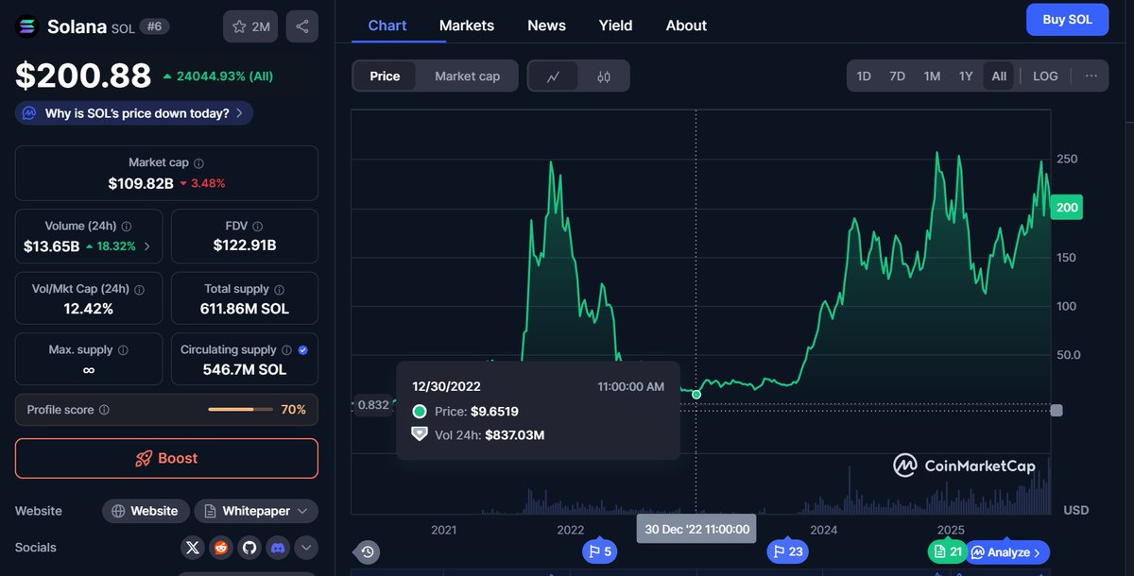This screenshot has width=1134, height=576.
Task: Share the Solana page
Action: pyautogui.click(x=302, y=26)
